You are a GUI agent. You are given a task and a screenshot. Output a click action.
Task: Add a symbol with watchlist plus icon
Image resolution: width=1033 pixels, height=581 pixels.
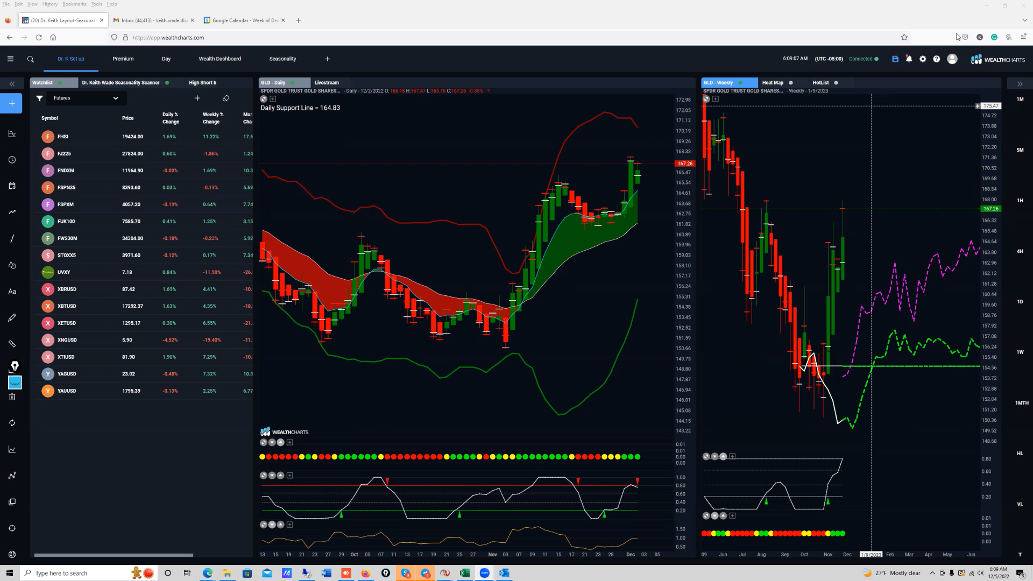[197, 98]
